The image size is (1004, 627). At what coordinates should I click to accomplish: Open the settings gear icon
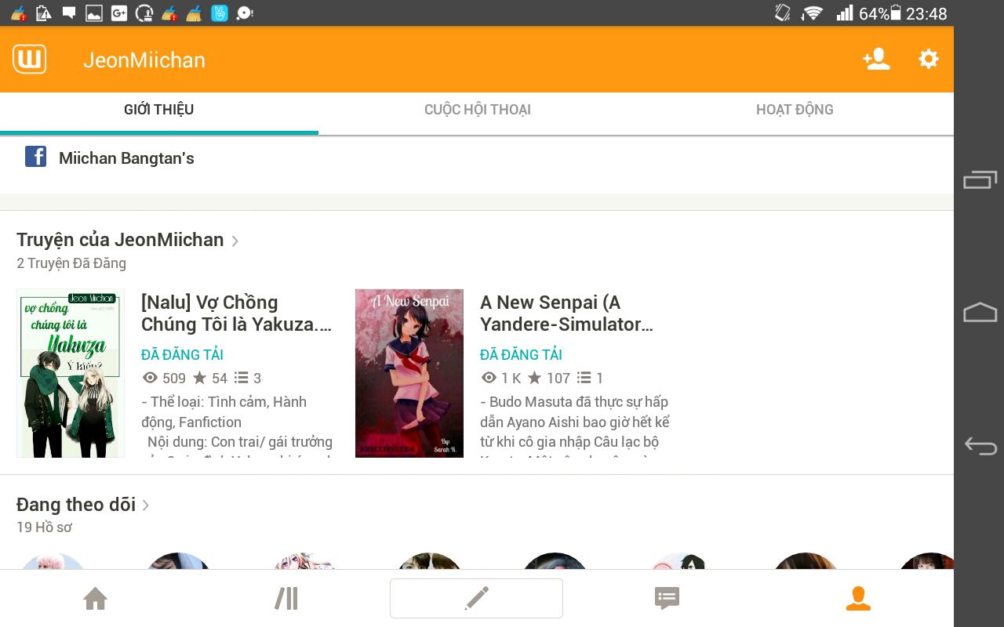[x=928, y=60]
